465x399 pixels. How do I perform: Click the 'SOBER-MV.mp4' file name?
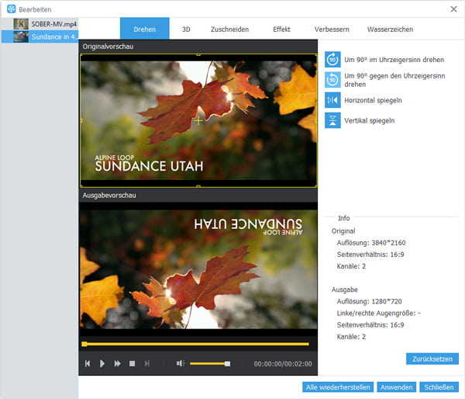click(x=53, y=24)
